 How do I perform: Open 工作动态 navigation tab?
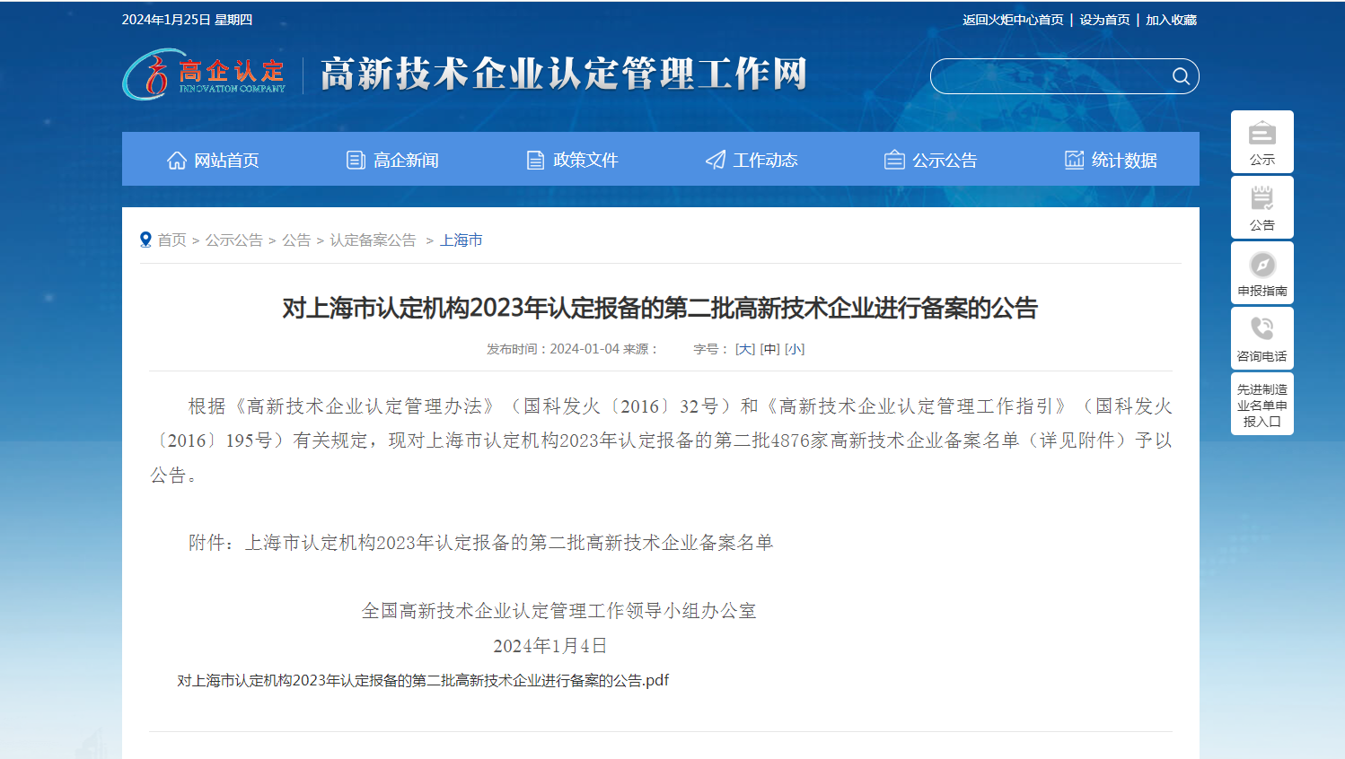tap(752, 160)
